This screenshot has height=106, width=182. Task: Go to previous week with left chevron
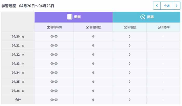coord(157,5)
